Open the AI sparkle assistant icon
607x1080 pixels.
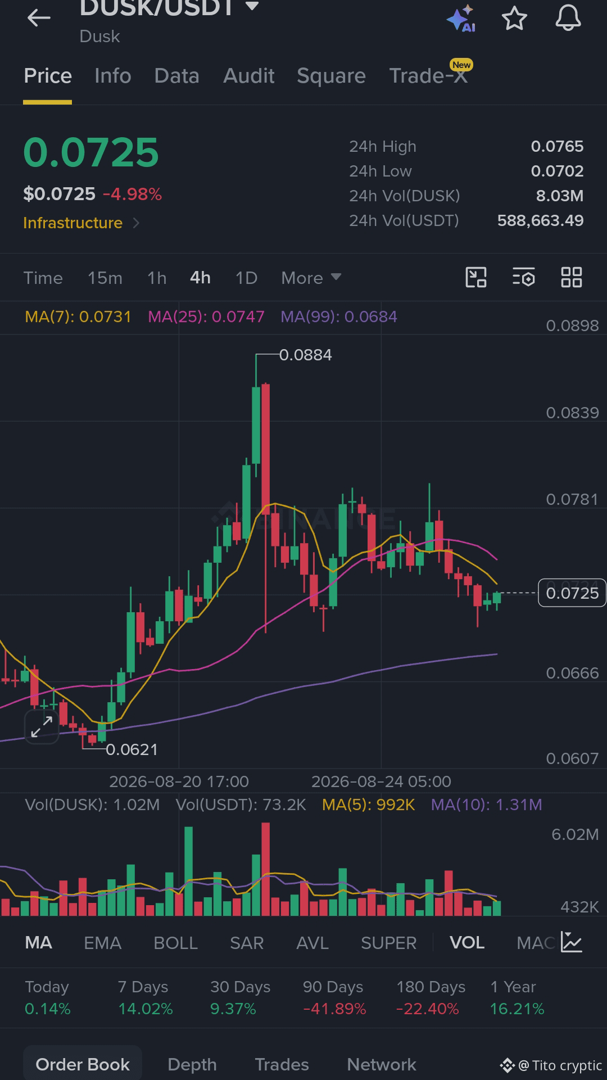(461, 19)
